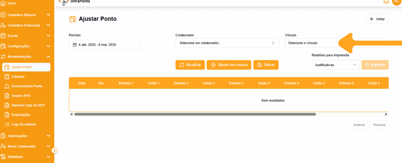
Task: Click the notification bell icon
Action: pos(386,1)
